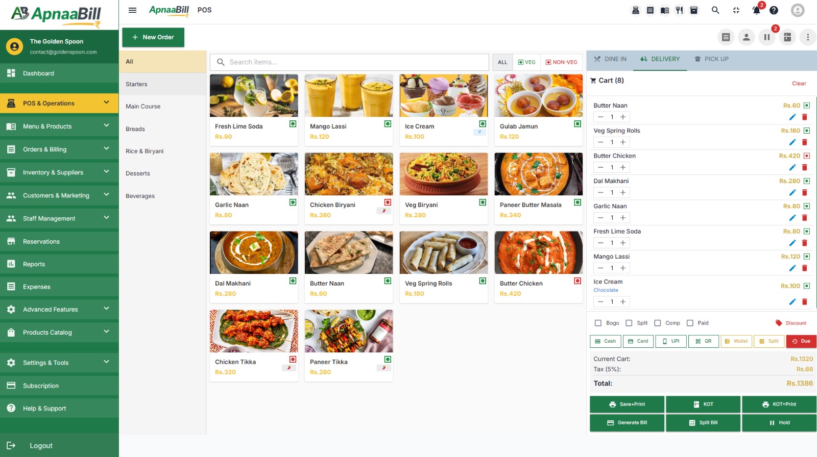Screen dimensions: 817x457
Task: Enable the Bogo checkbox
Action: (598, 323)
